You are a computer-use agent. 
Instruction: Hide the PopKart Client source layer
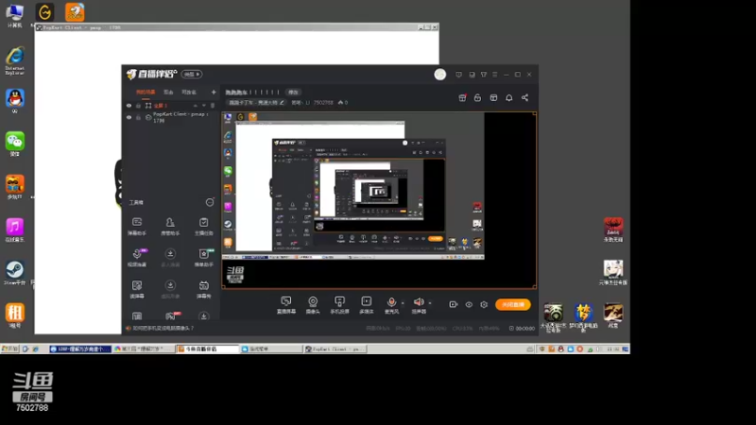point(129,117)
